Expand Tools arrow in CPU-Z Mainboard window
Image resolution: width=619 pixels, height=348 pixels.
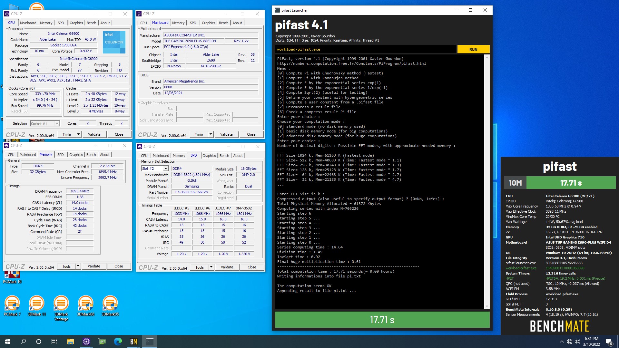click(211, 134)
